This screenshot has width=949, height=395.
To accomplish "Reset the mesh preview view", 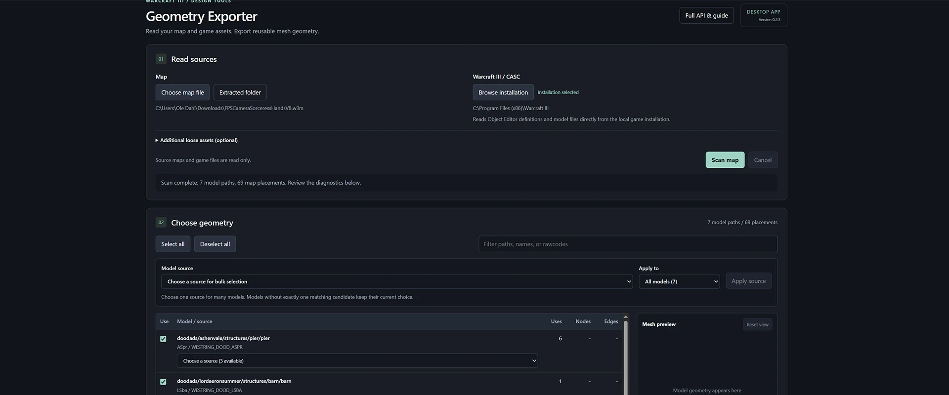I will click(757, 324).
